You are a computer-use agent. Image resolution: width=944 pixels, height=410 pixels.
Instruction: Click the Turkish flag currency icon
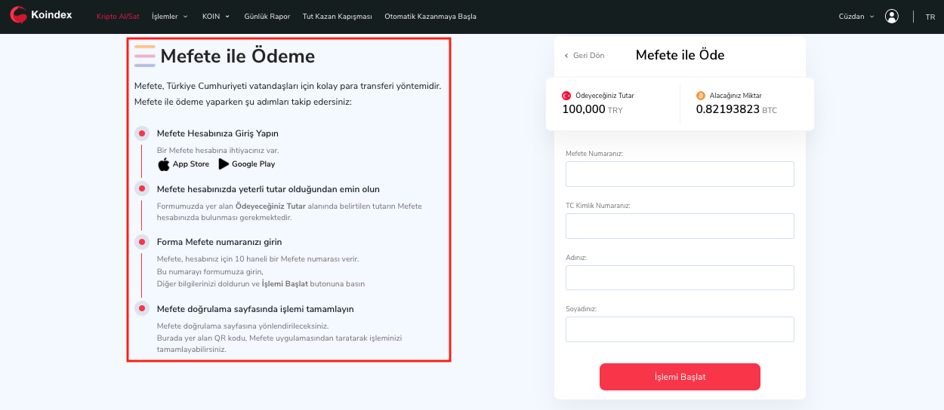click(566, 96)
